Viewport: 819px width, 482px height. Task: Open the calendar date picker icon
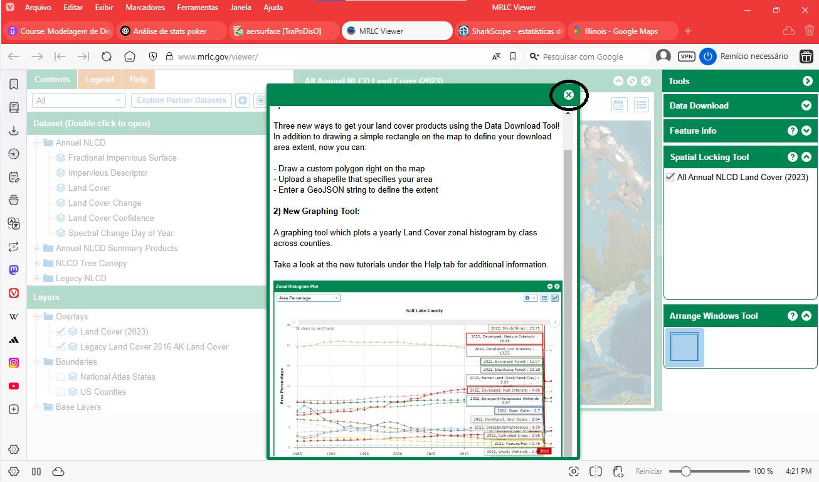point(620,105)
